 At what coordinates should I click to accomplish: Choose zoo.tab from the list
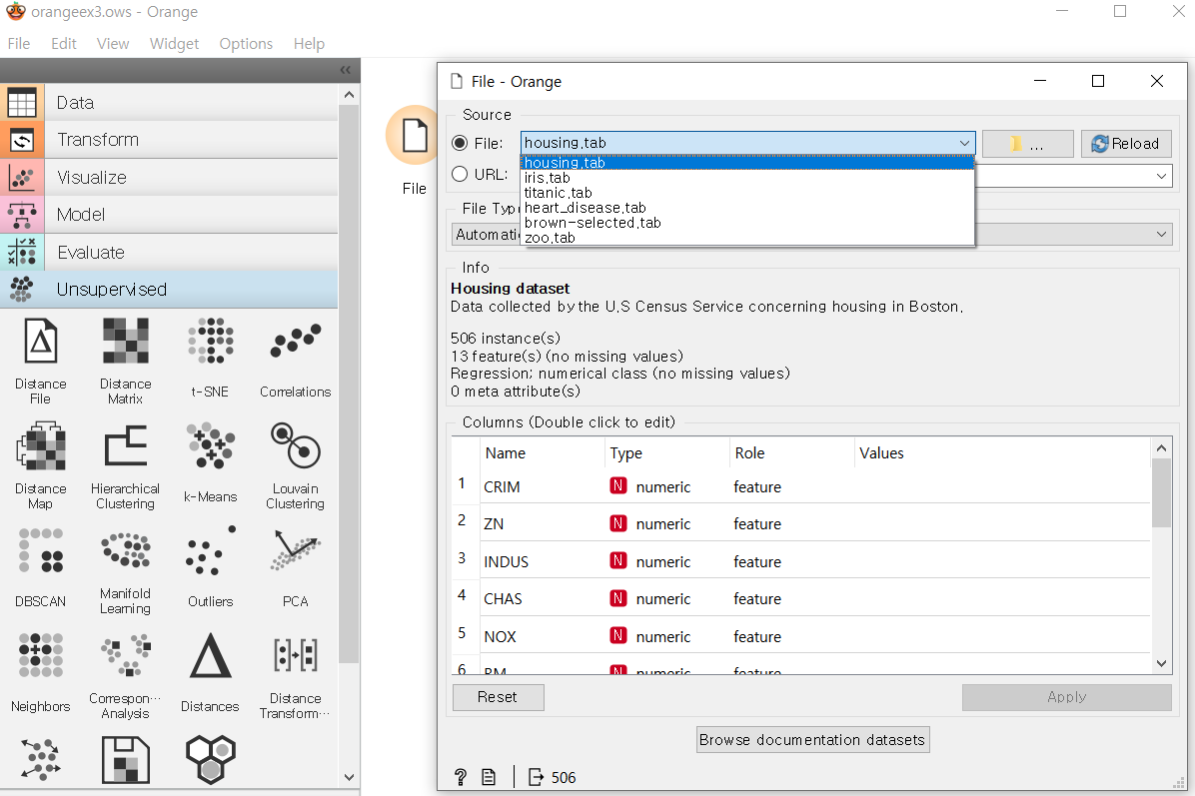(x=747, y=238)
